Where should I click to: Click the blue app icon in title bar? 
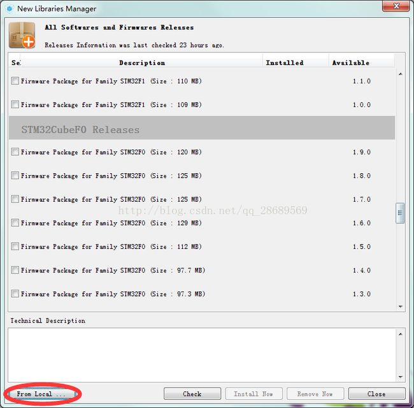[10, 9]
